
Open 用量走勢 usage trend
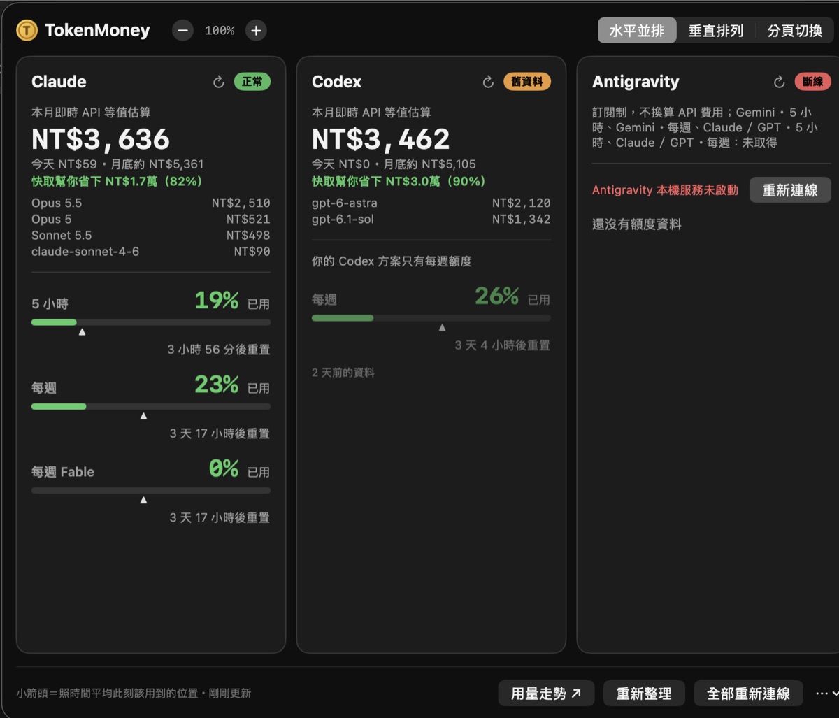pos(546,694)
